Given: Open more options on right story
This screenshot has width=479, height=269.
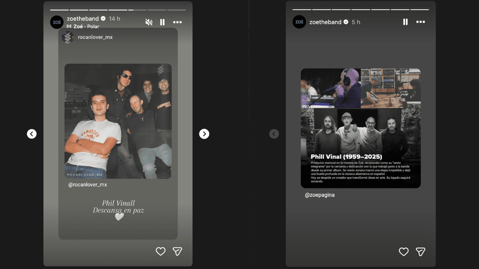Looking at the screenshot, I should [x=421, y=22].
